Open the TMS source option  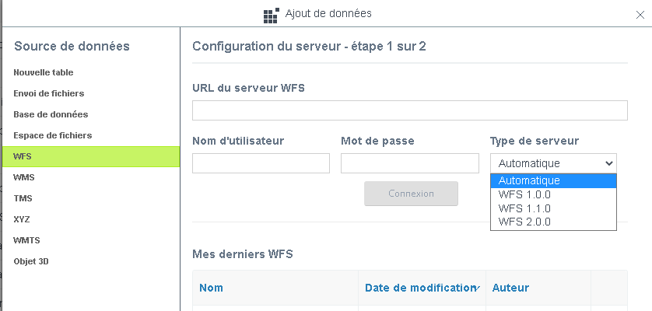(23, 198)
